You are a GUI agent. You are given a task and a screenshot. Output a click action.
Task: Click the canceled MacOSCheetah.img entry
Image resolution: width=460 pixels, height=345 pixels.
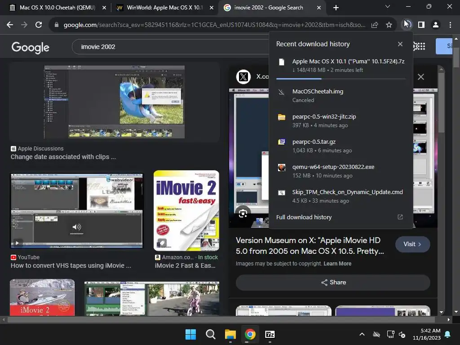pos(341,96)
